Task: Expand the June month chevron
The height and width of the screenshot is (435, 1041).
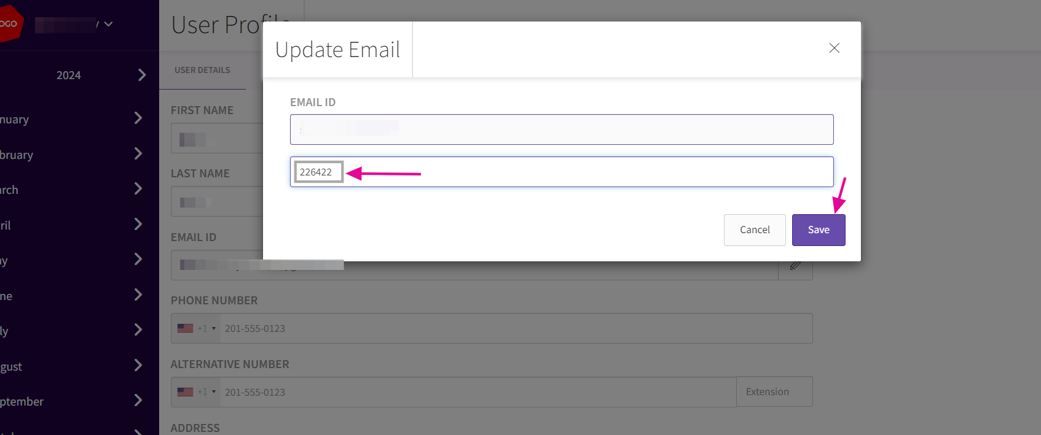Action: click(138, 294)
